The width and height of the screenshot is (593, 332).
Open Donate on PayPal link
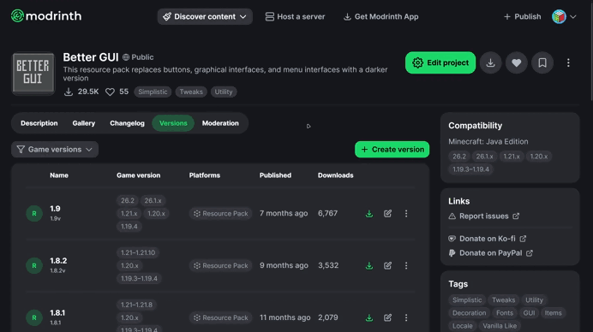490,253
